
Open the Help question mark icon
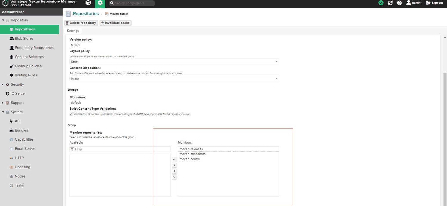coord(399,3)
